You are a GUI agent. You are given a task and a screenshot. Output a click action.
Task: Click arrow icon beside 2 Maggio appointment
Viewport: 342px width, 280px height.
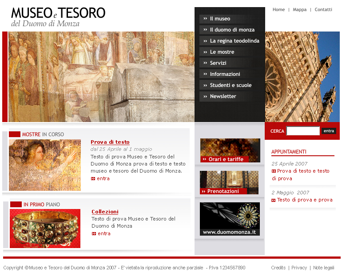click(x=273, y=200)
